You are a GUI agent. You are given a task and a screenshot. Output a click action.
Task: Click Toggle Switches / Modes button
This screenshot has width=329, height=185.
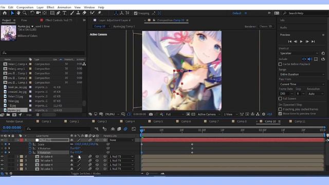pos(86,174)
